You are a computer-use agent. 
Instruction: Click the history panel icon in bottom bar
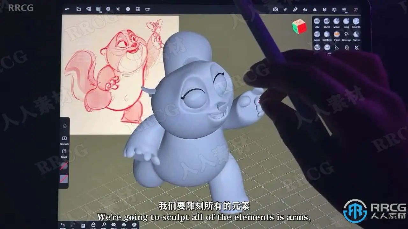83,226
